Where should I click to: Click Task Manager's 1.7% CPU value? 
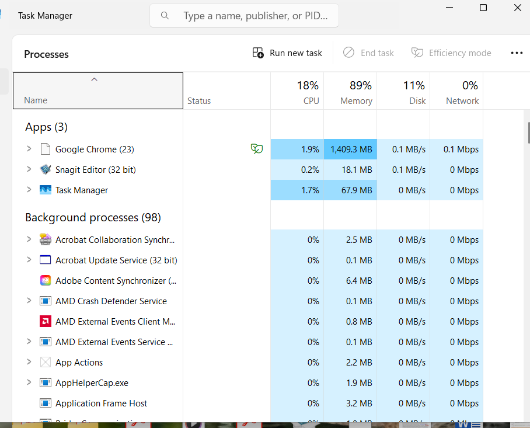310,190
